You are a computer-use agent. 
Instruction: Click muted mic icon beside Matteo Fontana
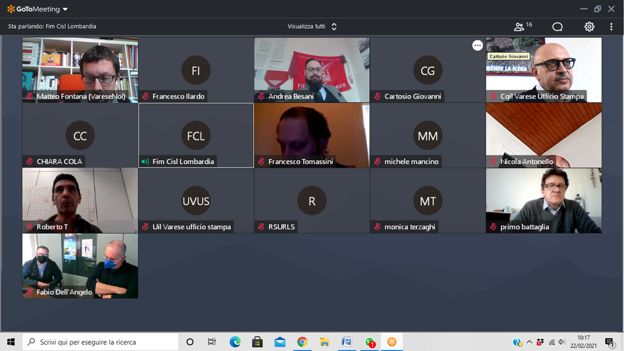[x=29, y=96]
